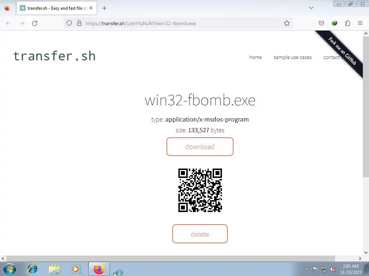Click the vertical scrollbar down arrow
This screenshot has width=369, height=276.
(x=366, y=253)
